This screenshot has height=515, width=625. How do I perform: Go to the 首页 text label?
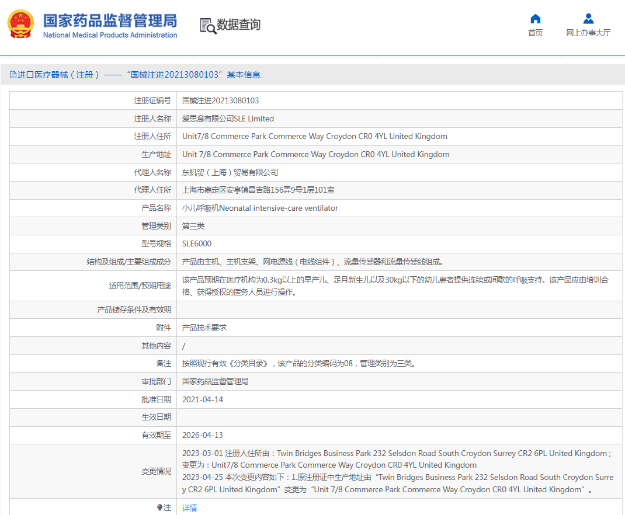coord(535,33)
